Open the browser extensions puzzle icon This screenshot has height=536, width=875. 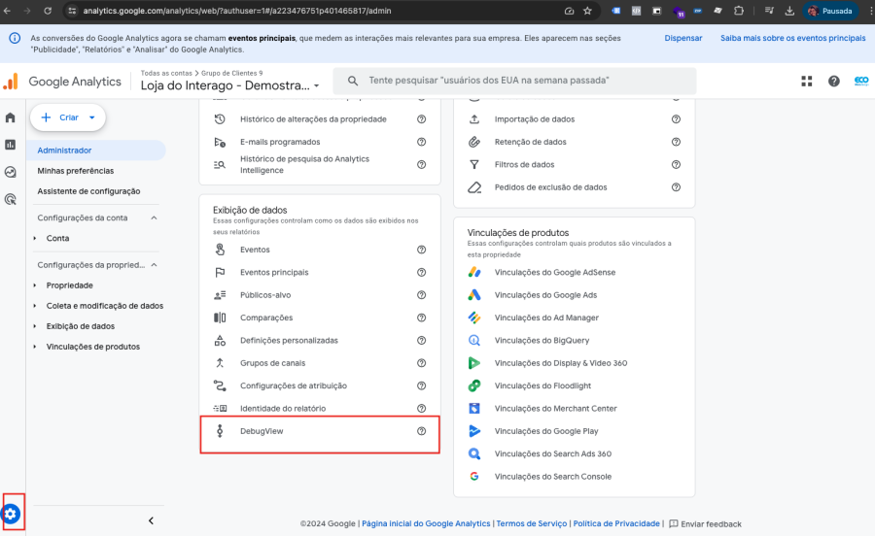(739, 11)
